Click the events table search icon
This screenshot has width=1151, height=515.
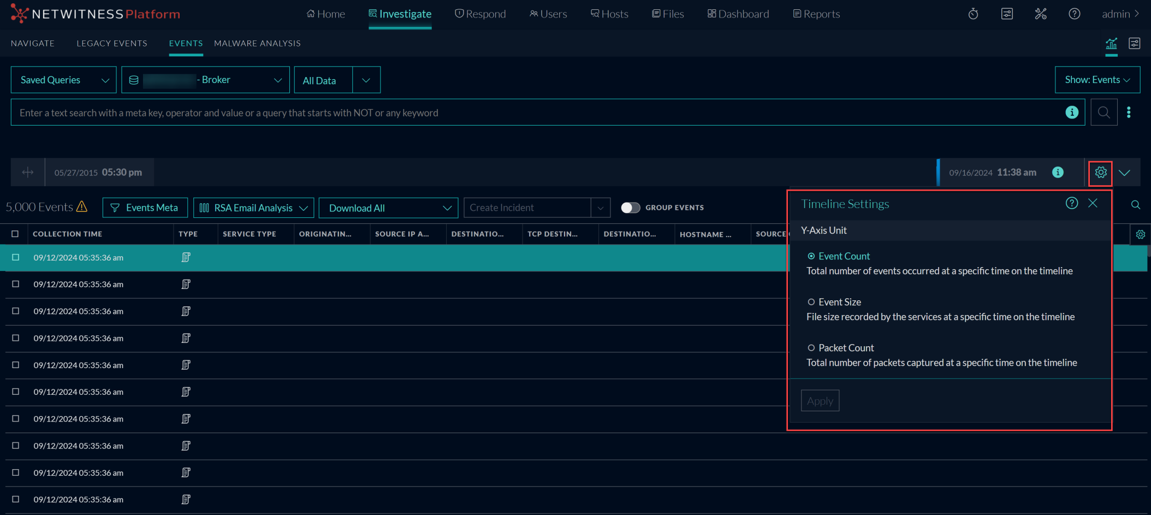1135,205
